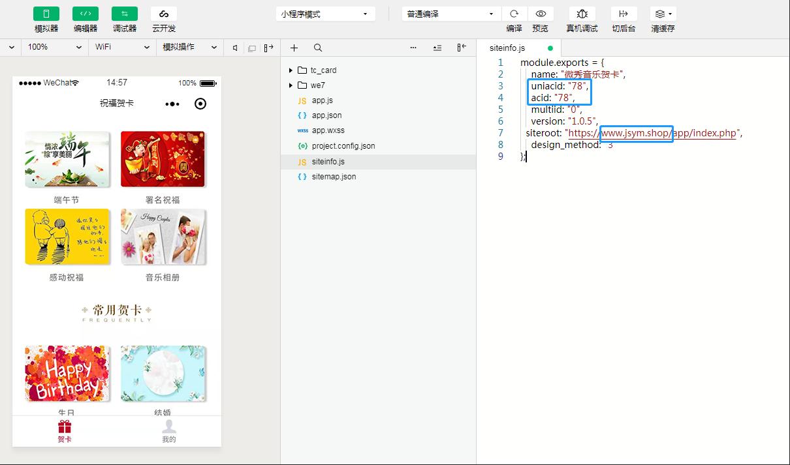Mute the simulator sound icon

pyautogui.click(x=236, y=48)
